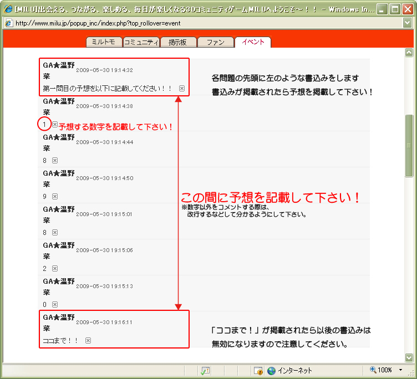
Task: Click the delete icon next to number 9
Action: click(x=55, y=196)
